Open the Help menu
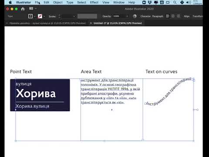 [x=131, y=3]
